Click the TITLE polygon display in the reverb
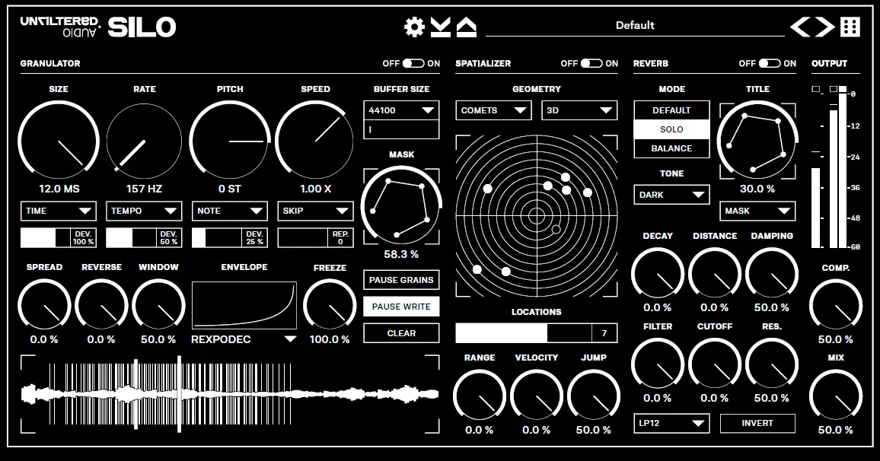Image resolution: width=880 pixels, height=461 pixels. click(x=758, y=137)
